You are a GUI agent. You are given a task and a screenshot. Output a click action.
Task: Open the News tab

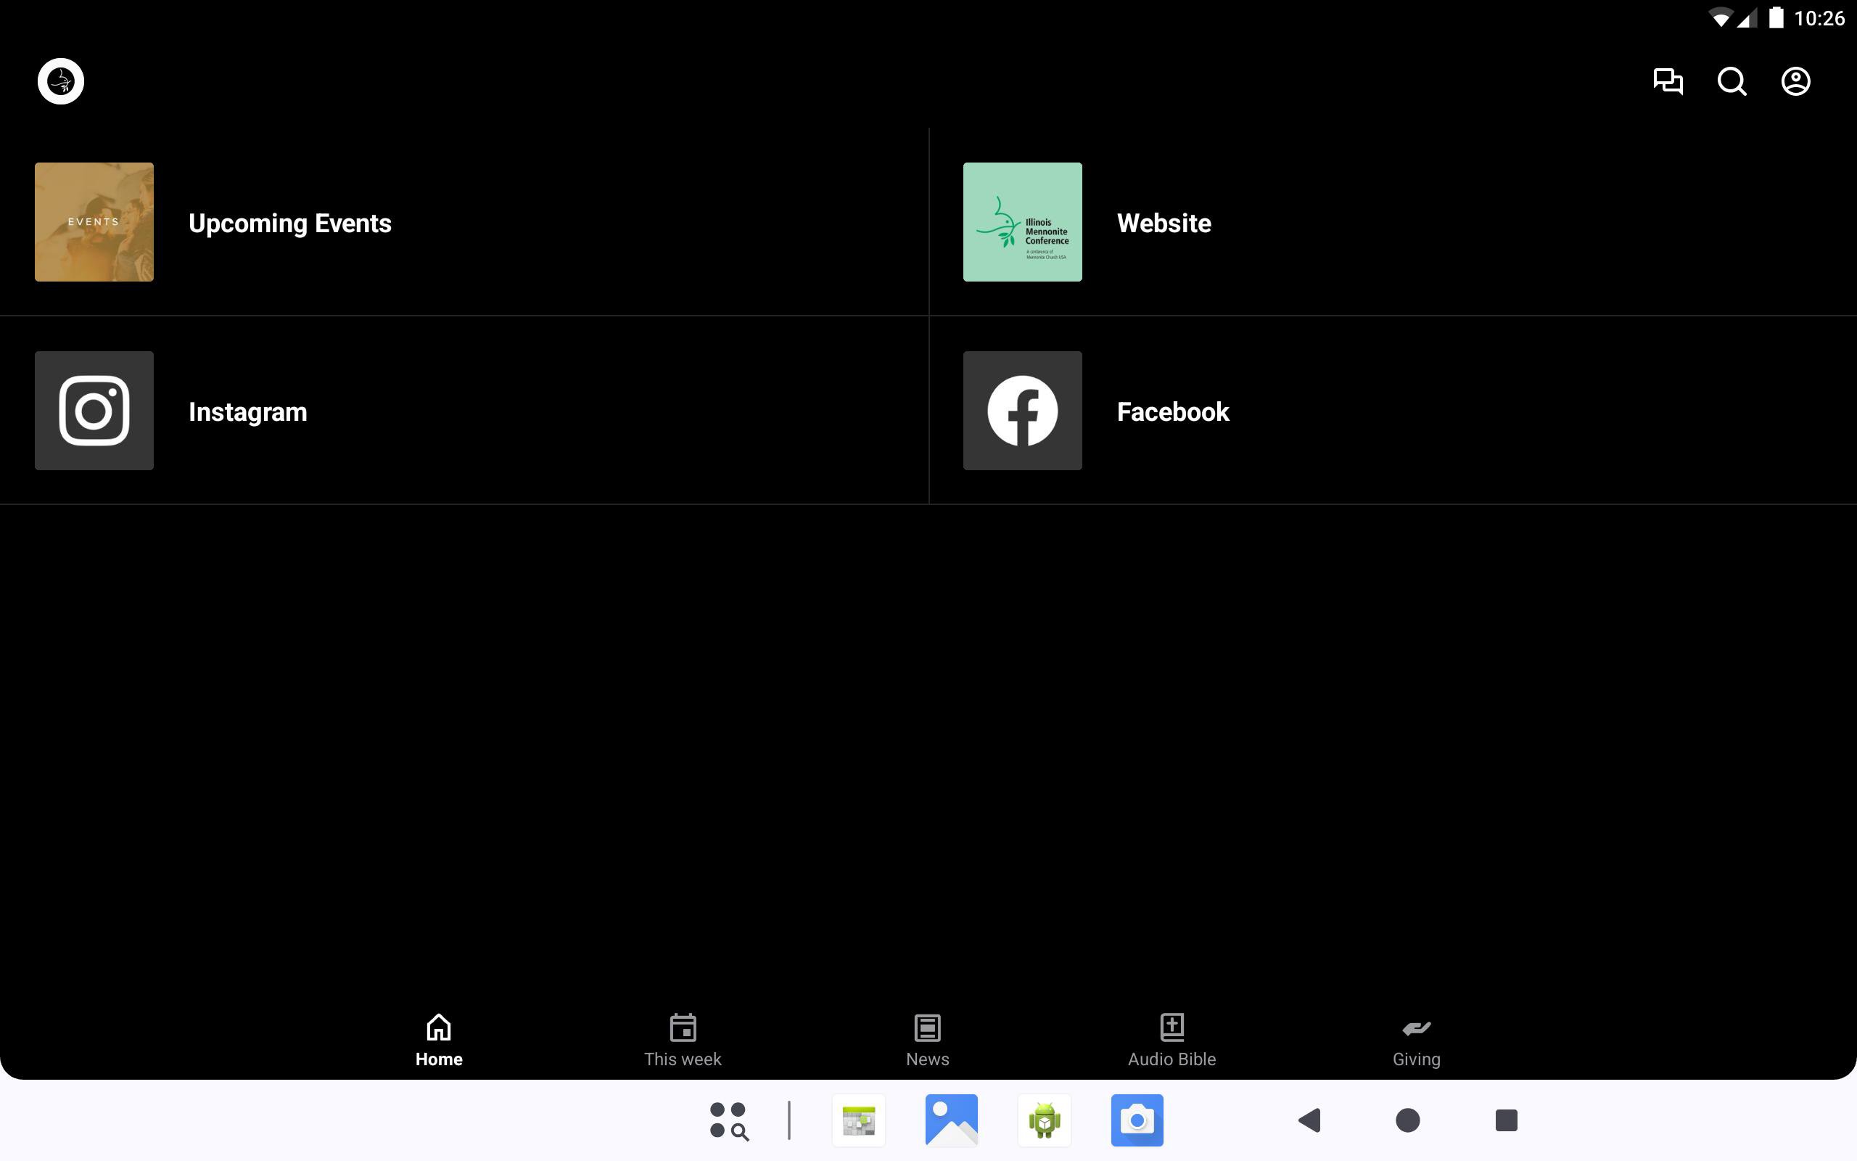pyautogui.click(x=927, y=1040)
